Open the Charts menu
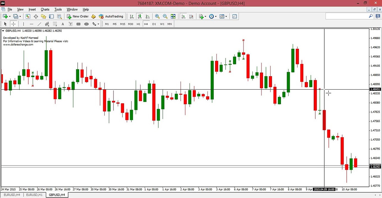Viewport: 382px width, 198px height. (x=45, y=9)
